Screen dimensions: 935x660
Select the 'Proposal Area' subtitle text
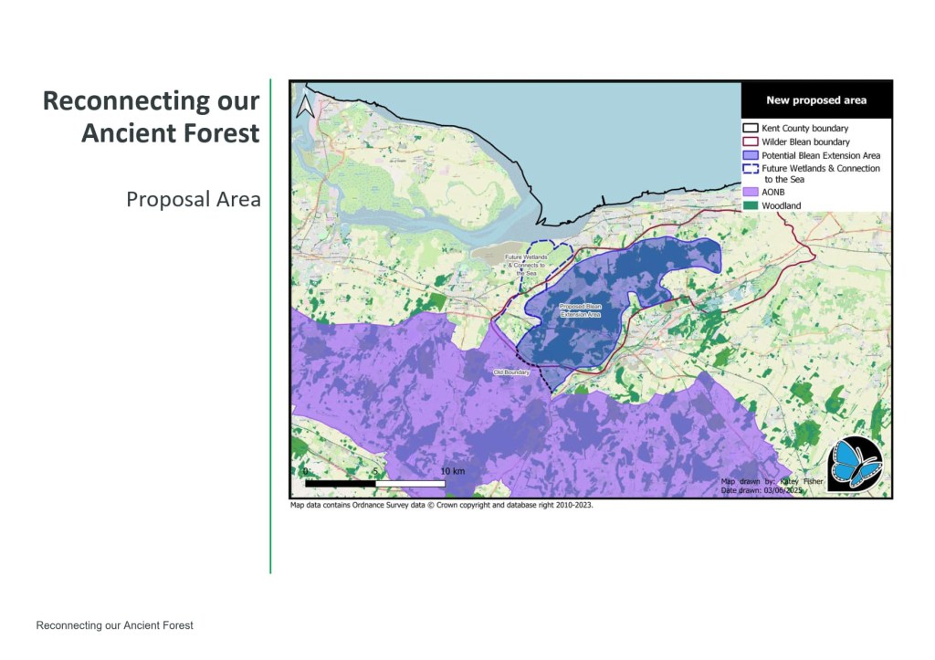[x=193, y=199]
